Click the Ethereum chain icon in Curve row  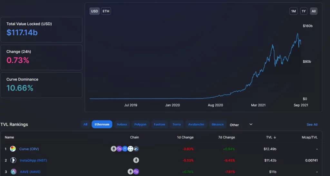pyautogui.click(x=113, y=149)
